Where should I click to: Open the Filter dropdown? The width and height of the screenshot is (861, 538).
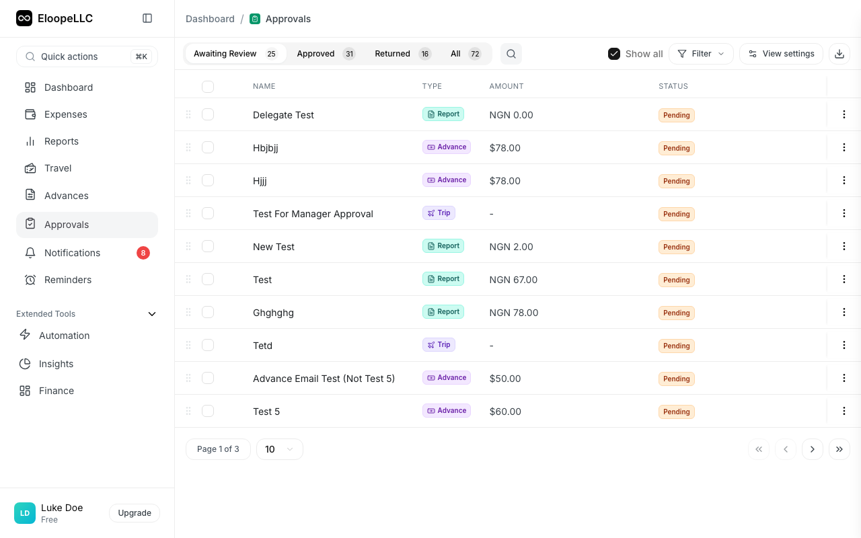click(701, 53)
